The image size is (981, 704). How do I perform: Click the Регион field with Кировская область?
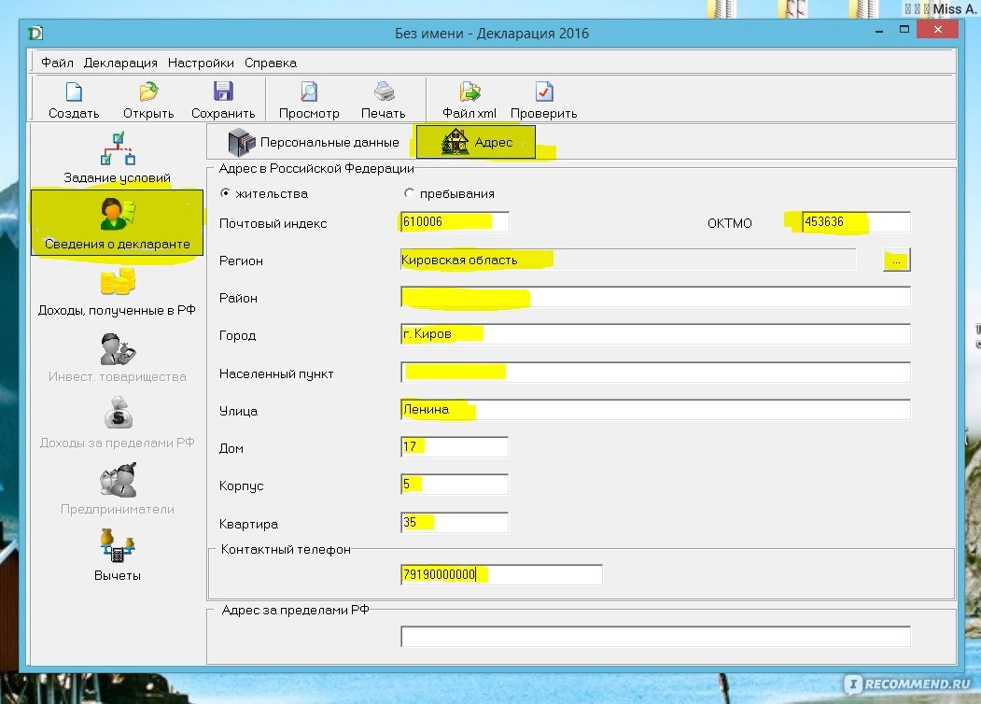pyautogui.click(x=628, y=260)
